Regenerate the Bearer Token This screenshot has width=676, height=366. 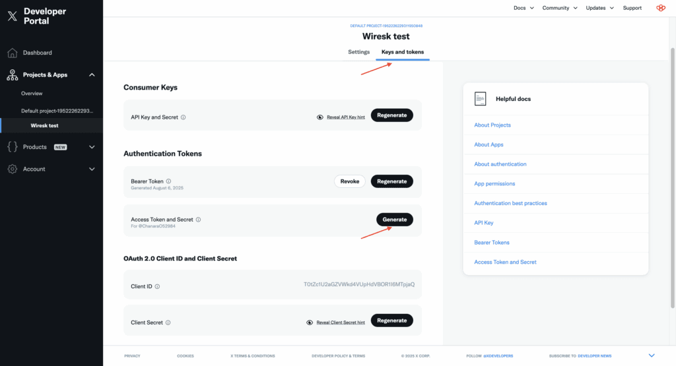pyautogui.click(x=392, y=181)
